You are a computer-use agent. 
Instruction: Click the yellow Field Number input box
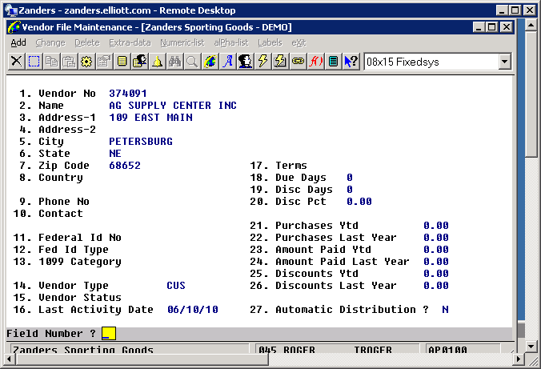[109, 334]
